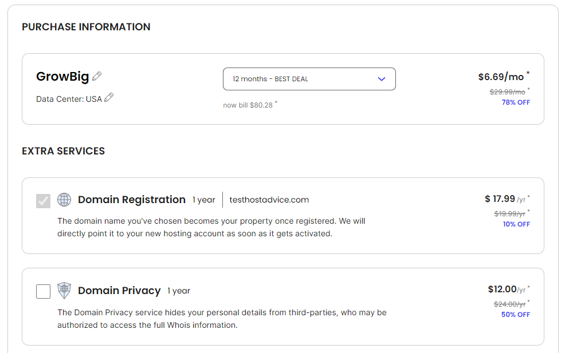The height and width of the screenshot is (353, 569).
Task: Click the 78% OFF discount label
Action: (516, 102)
